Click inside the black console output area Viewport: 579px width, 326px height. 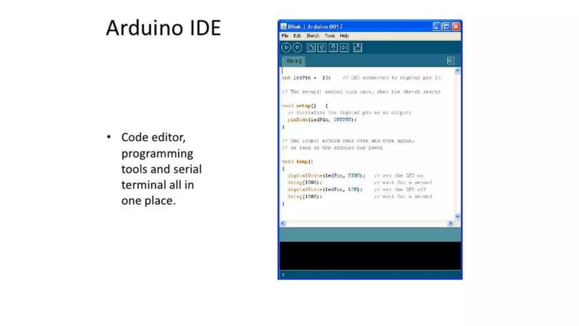tap(370, 256)
